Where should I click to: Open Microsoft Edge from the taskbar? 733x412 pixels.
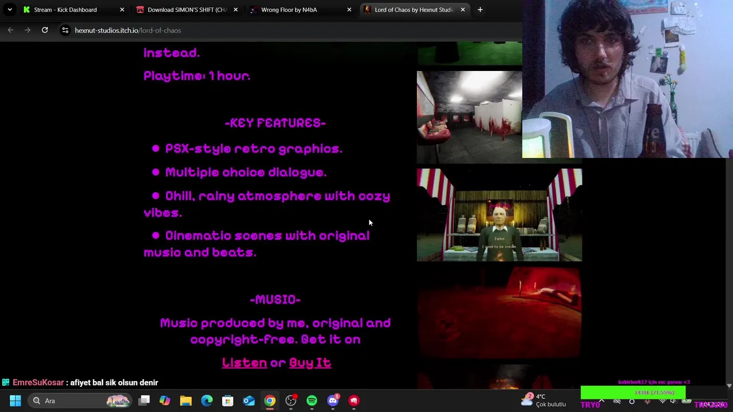(207, 401)
